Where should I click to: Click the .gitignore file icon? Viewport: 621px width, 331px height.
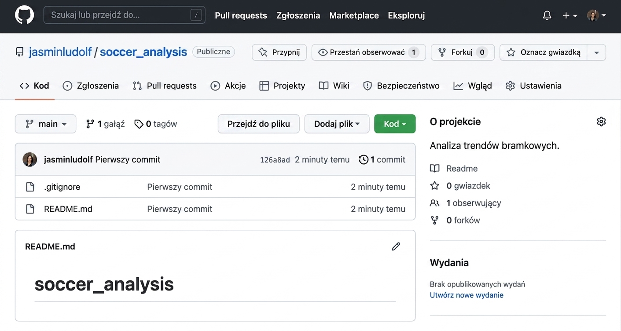30,187
